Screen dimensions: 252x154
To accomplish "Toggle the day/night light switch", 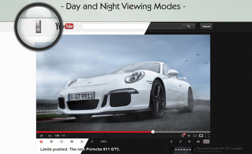I will pos(38,26).
